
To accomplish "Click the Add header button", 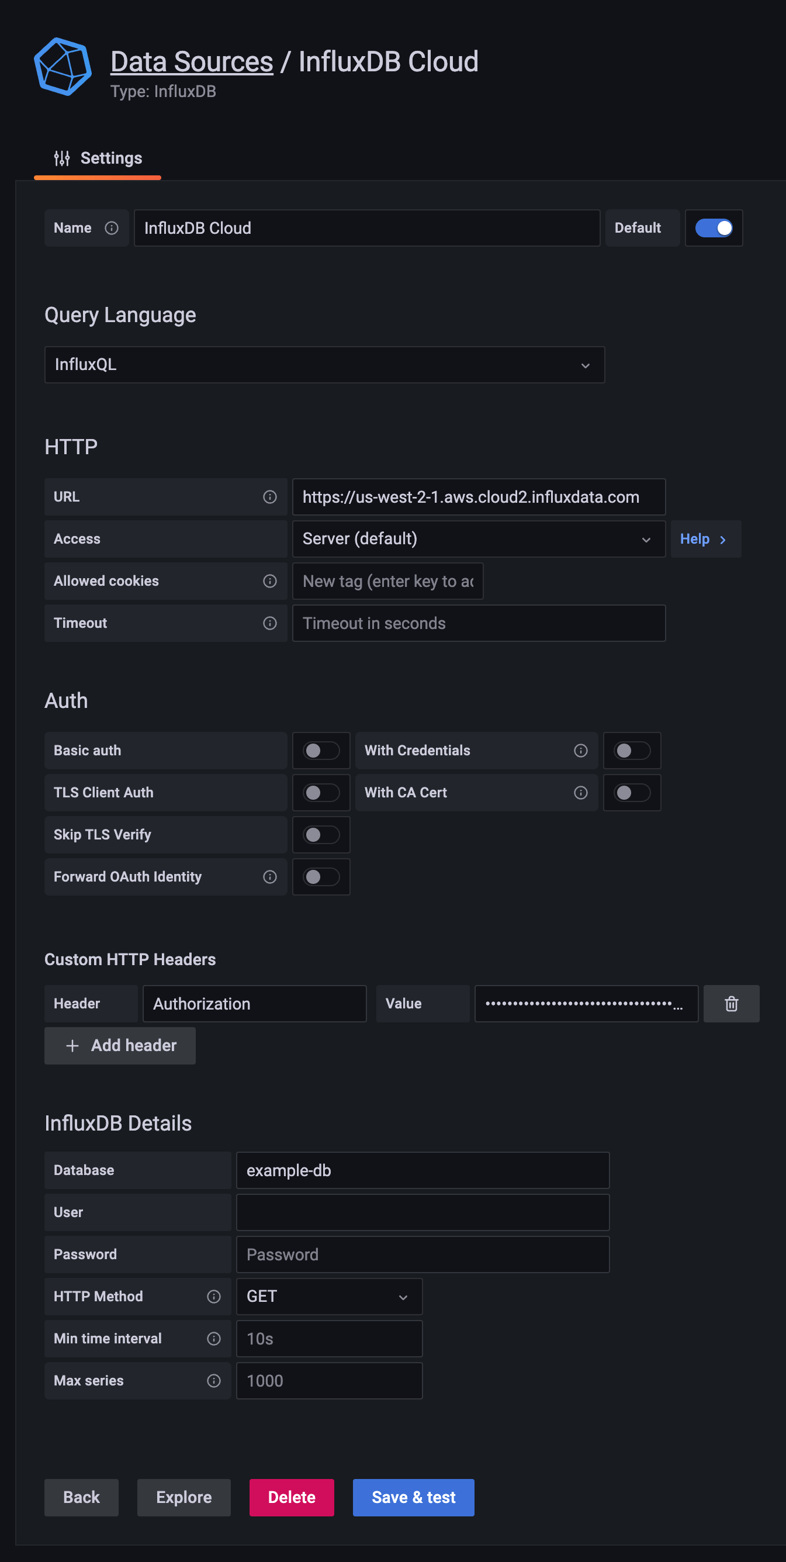I will (x=120, y=1045).
